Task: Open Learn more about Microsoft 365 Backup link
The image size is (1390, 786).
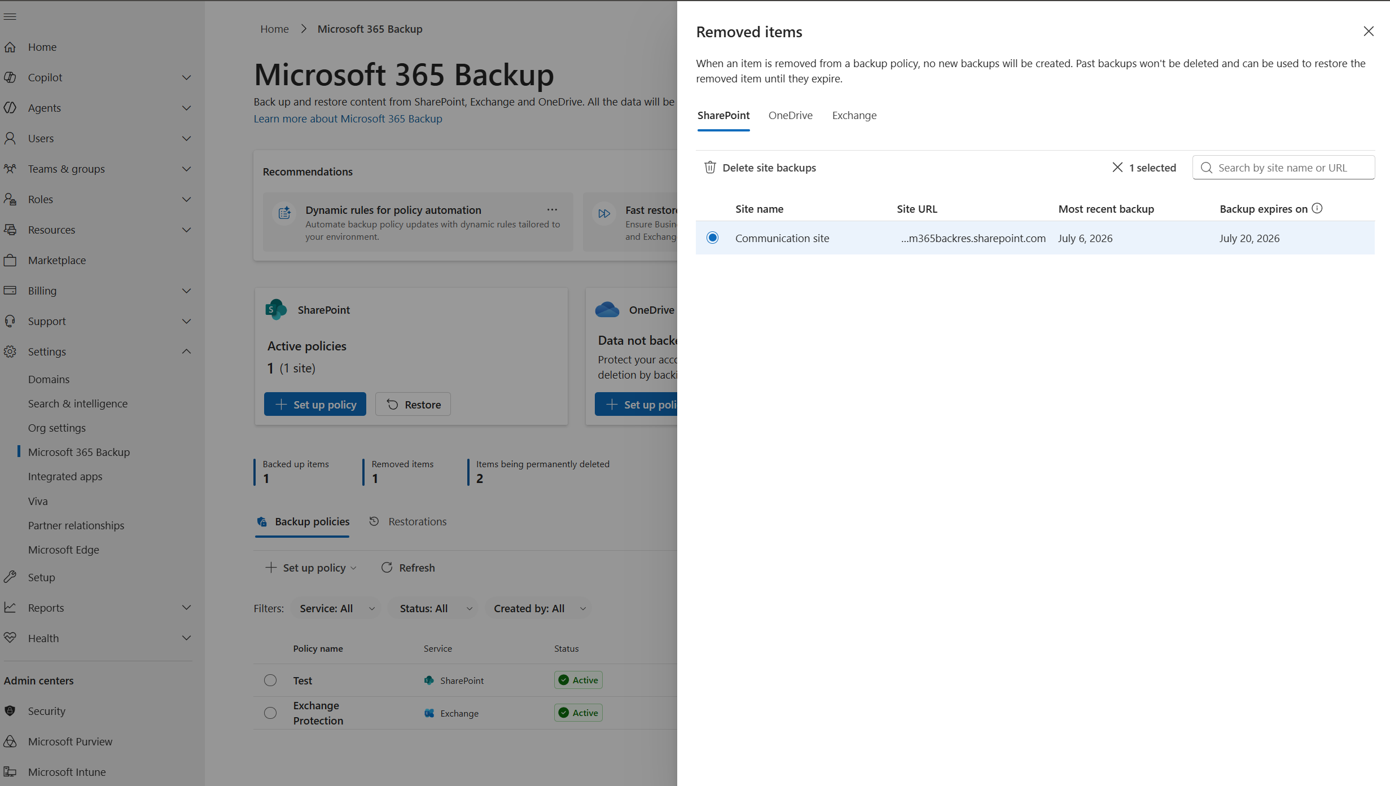Action: (348, 118)
